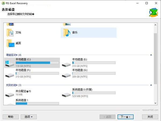Select the local disk F: drive icon
161x121 pixels.
coord(10,75)
